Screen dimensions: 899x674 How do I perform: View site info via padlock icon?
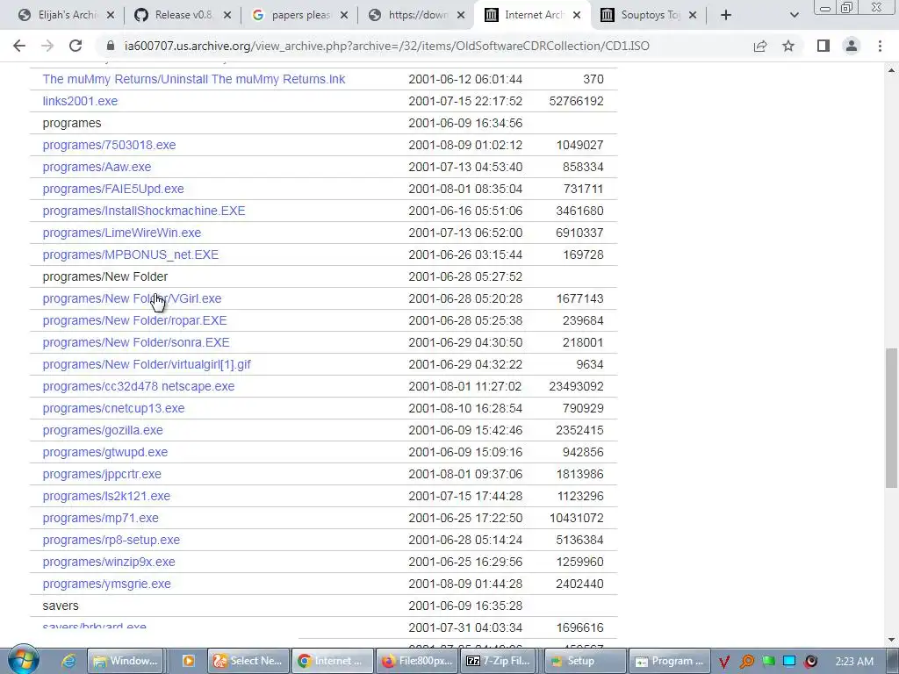click(111, 46)
